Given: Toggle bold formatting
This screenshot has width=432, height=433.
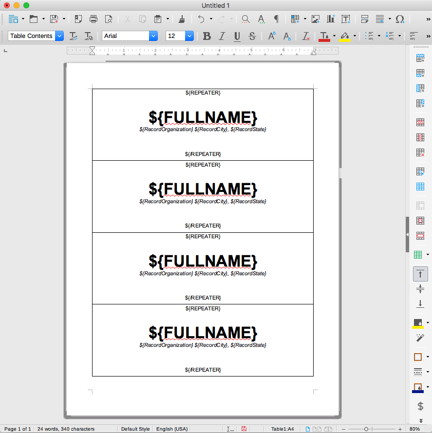Looking at the screenshot, I should [207, 36].
